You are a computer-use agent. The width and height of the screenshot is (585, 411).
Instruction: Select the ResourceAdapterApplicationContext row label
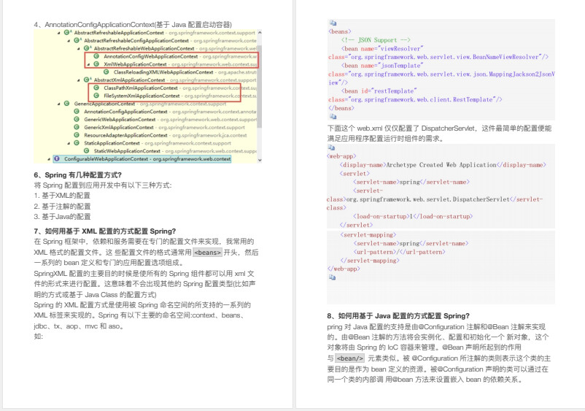point(125,135)
